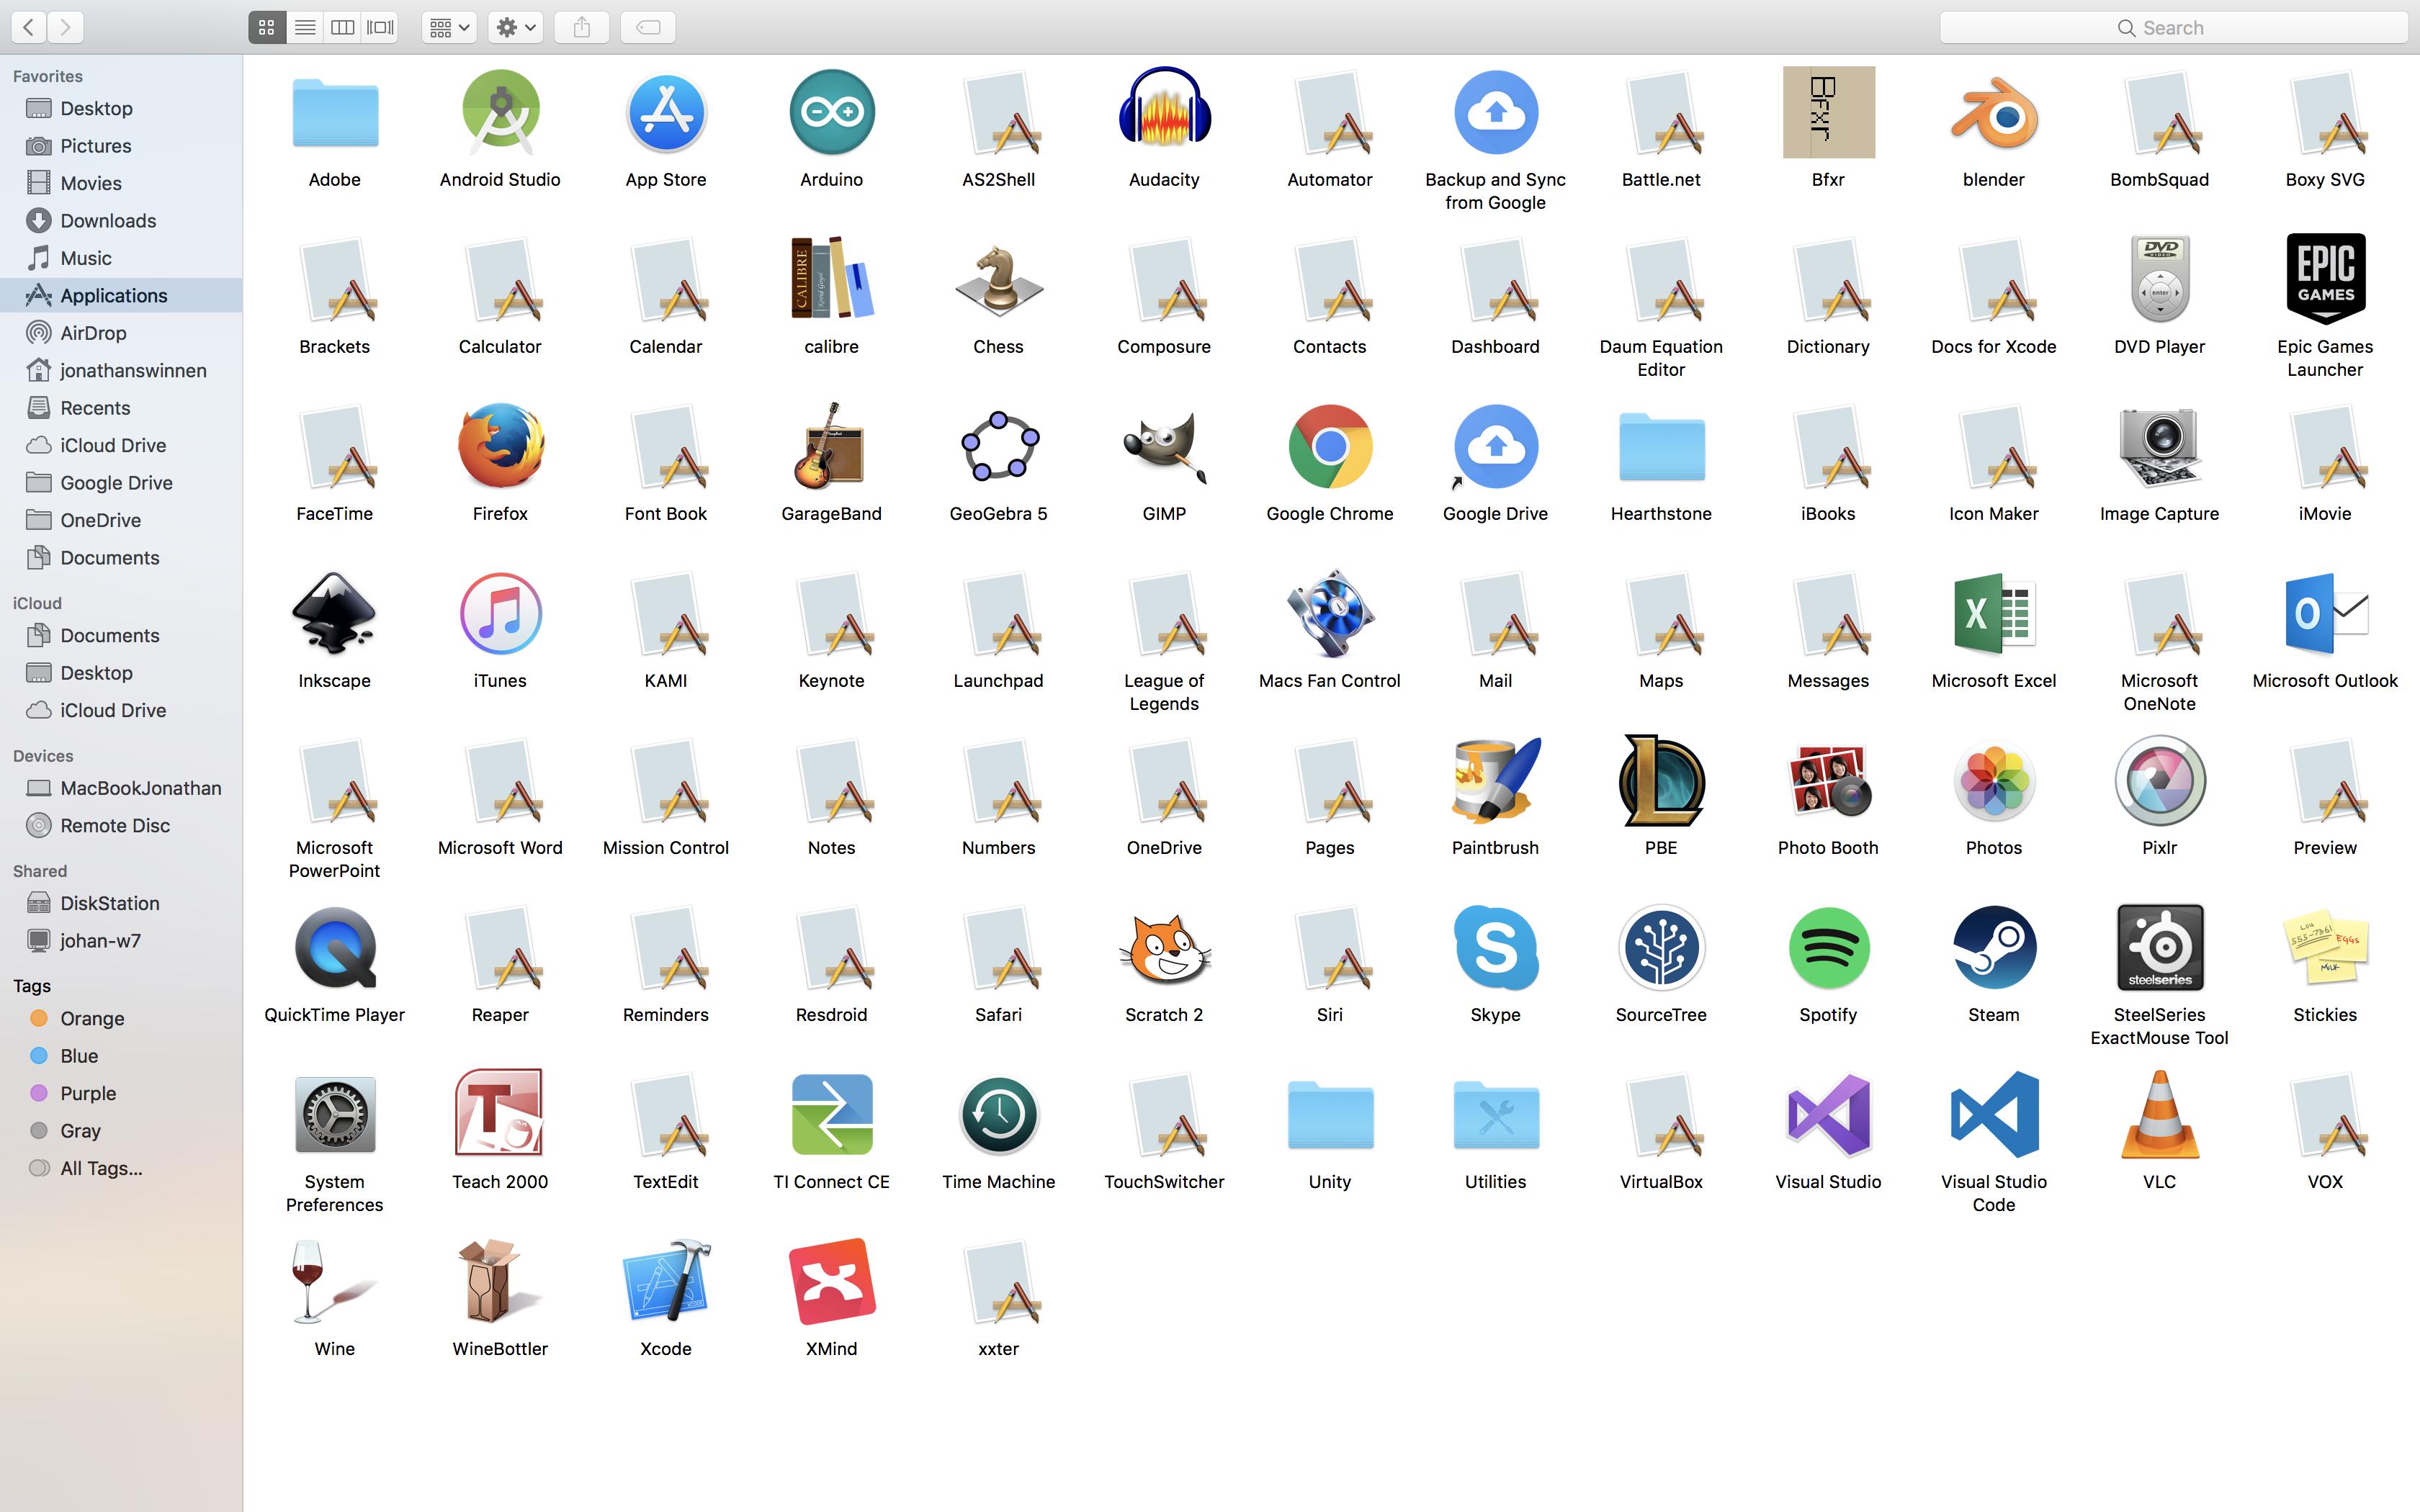This screenshot has height=1512, width=2420.
Task: Select the Scratch 2 icon
Action: coord(1163,948)
